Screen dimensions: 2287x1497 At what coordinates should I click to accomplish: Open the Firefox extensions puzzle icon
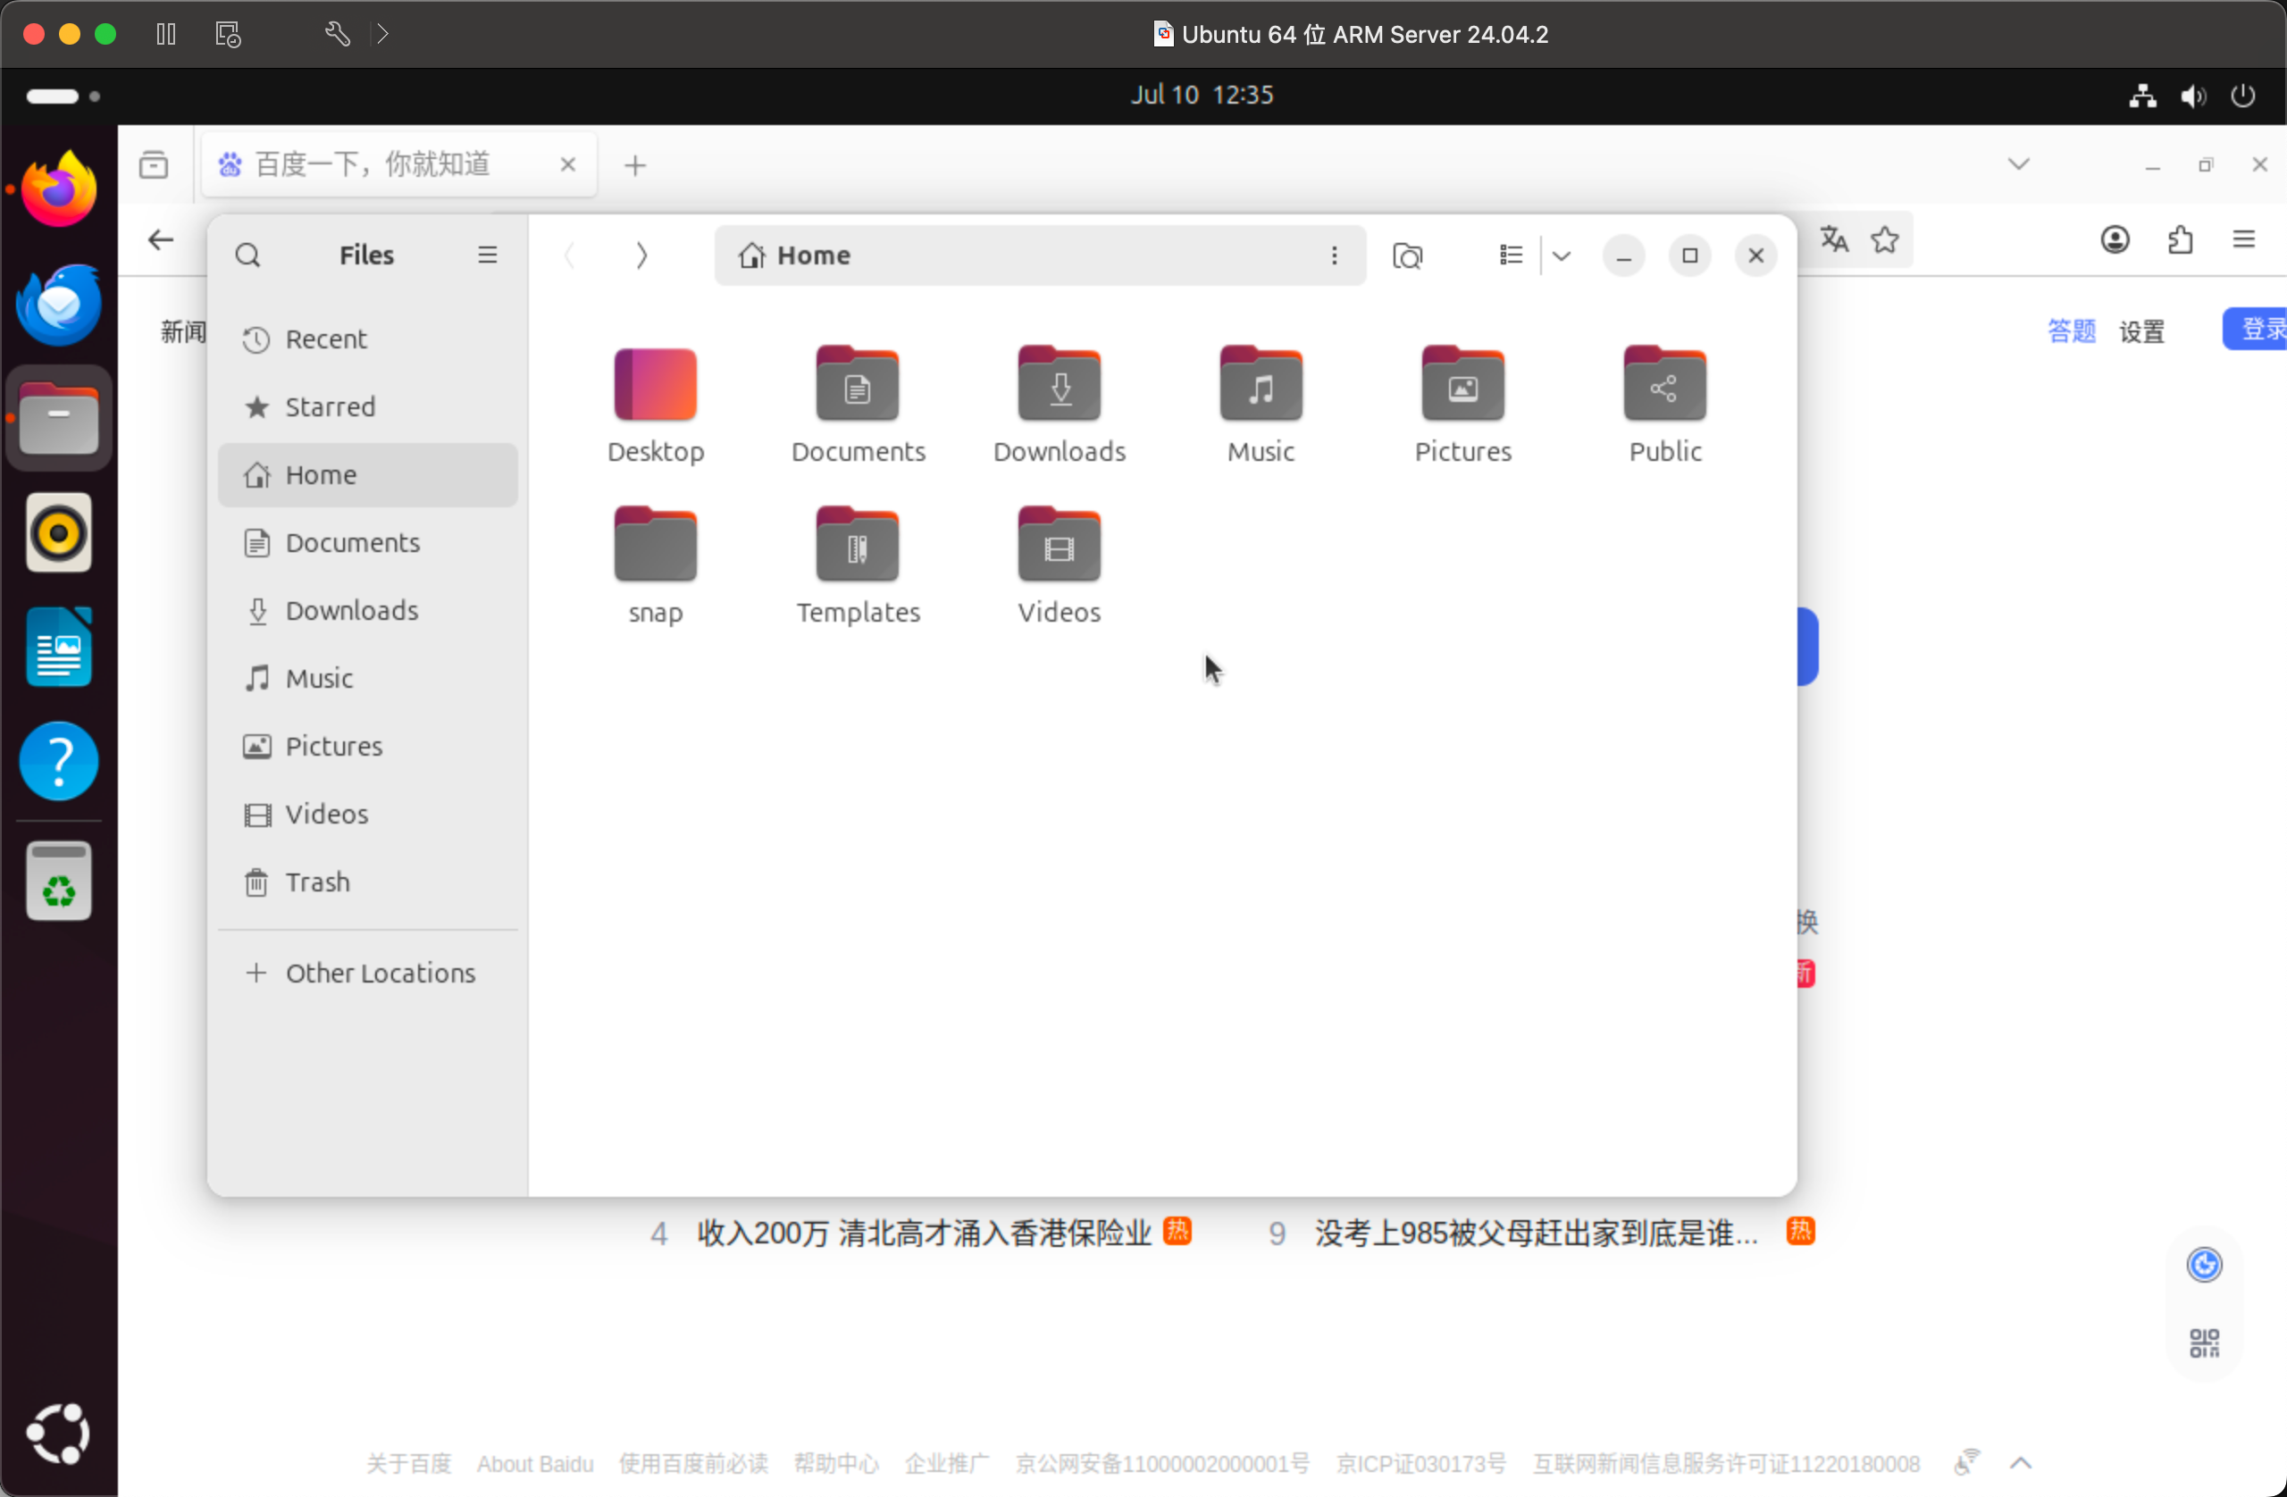pos(2181,239)
